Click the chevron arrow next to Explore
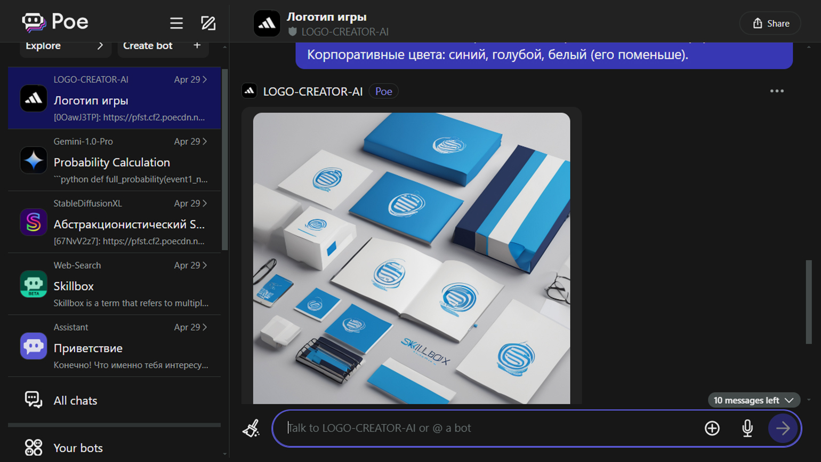The width and height of the screenshot is (821, 462). [100, 46]
